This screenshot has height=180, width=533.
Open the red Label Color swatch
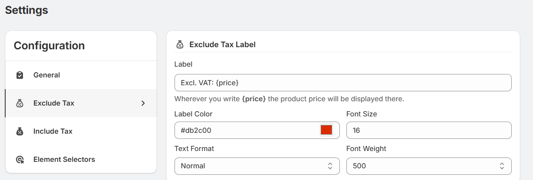tap(326, 130)
